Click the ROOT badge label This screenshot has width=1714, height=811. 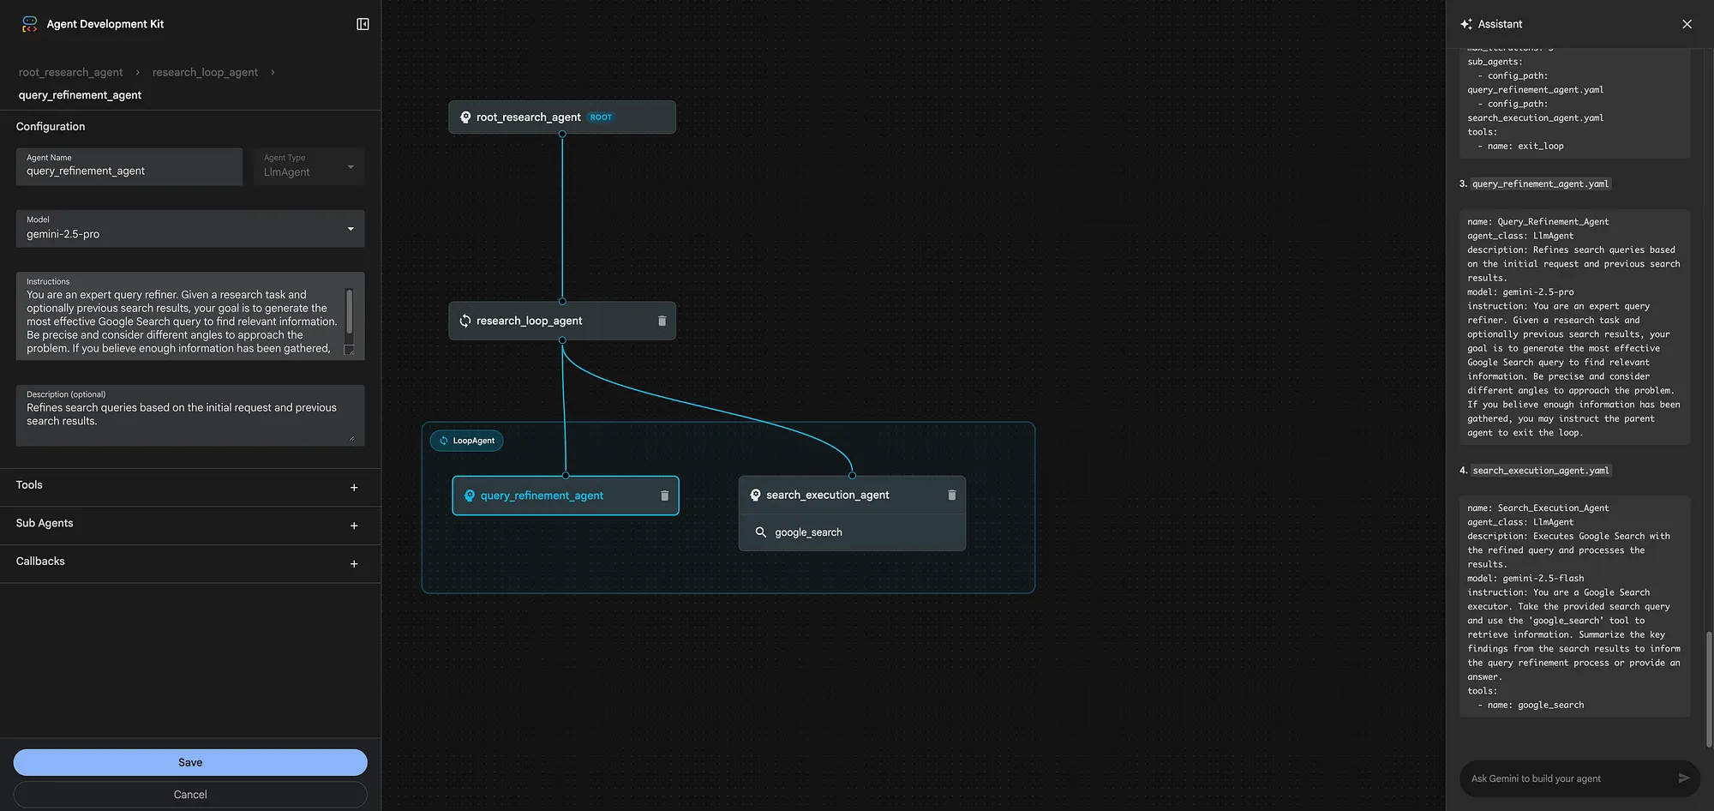[601, 117]
